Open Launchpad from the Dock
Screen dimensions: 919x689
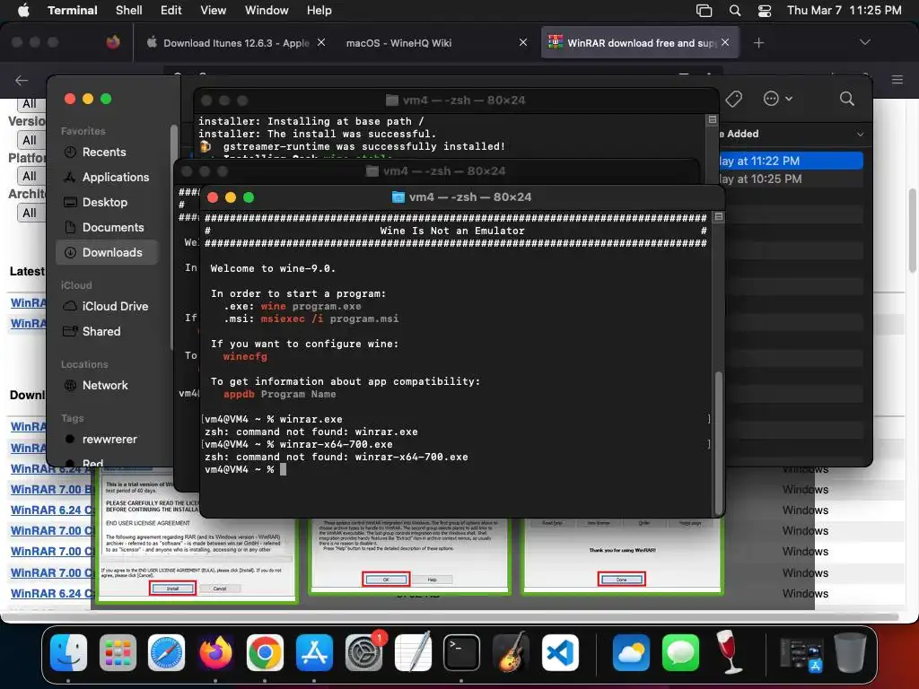(x=118, y=652)
